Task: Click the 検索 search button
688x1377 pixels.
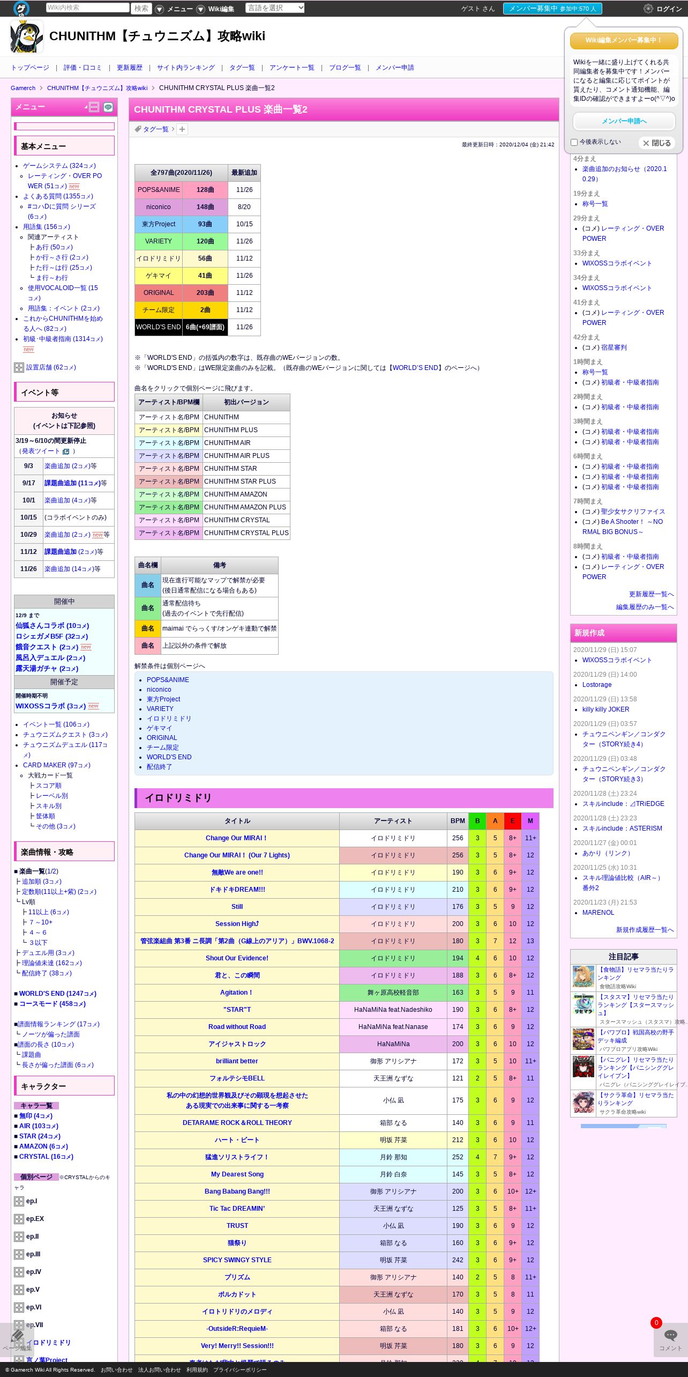Action: point(142,9)
